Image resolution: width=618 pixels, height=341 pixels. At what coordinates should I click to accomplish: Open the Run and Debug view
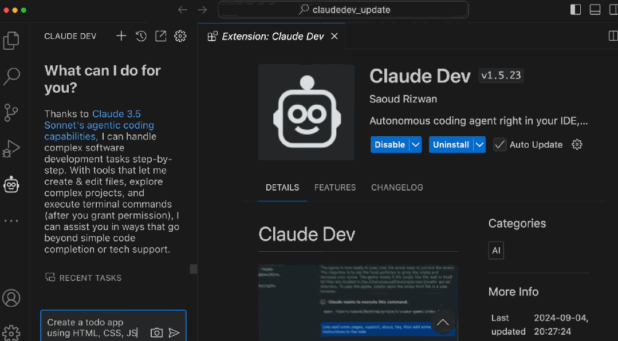pos(11,149)
